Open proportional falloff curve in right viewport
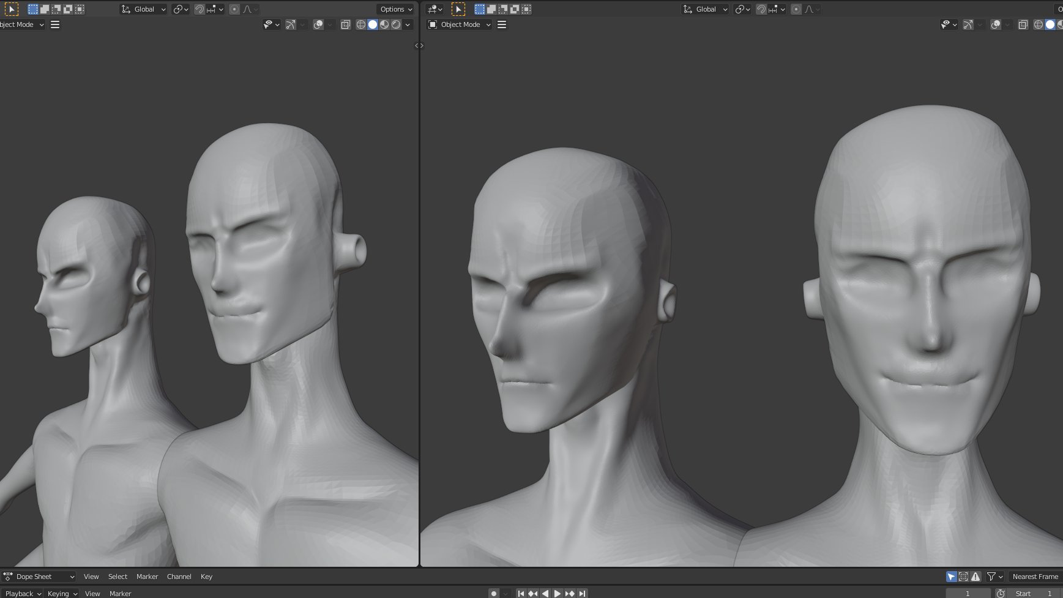Image resolution: width=1063 pixels, height=598 pixels. (812, 9)
